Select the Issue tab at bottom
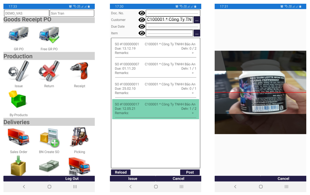The width and height of the screenshot is (310, 195). tap(132, 178)
